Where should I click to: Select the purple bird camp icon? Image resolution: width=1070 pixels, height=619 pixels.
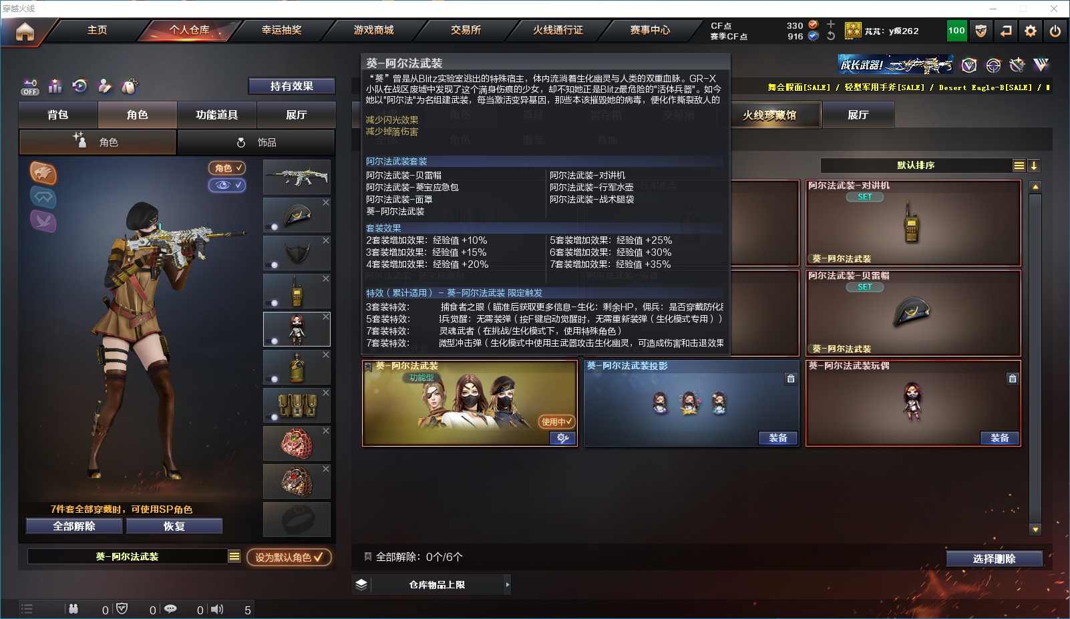click(43, 221)
